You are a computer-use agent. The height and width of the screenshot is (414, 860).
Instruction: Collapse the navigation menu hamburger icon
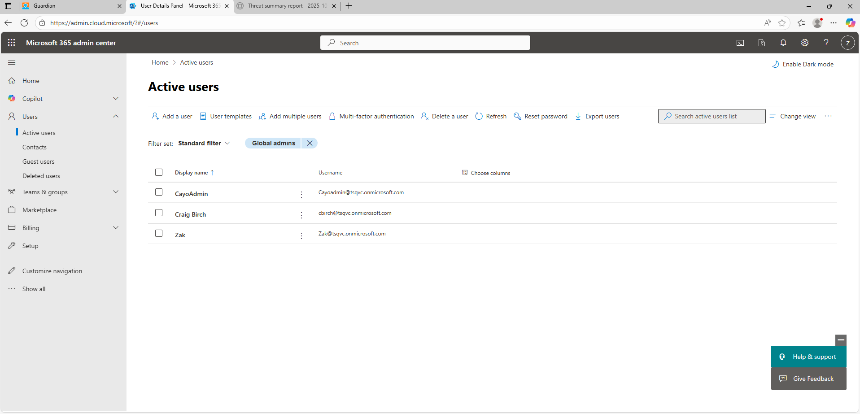pyautogui.click(x=12, y=63)
